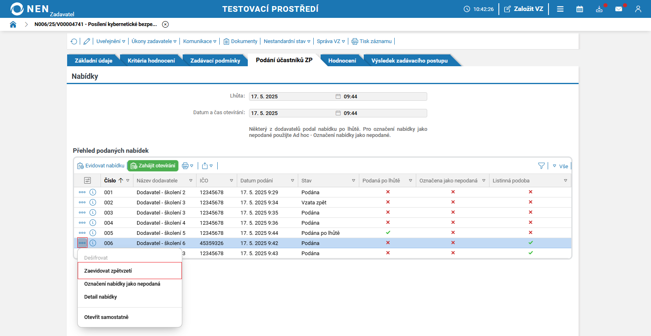
Task: Close the N006/25/V00004741 breadcrumb tab
Action: [x=165, y=24]
